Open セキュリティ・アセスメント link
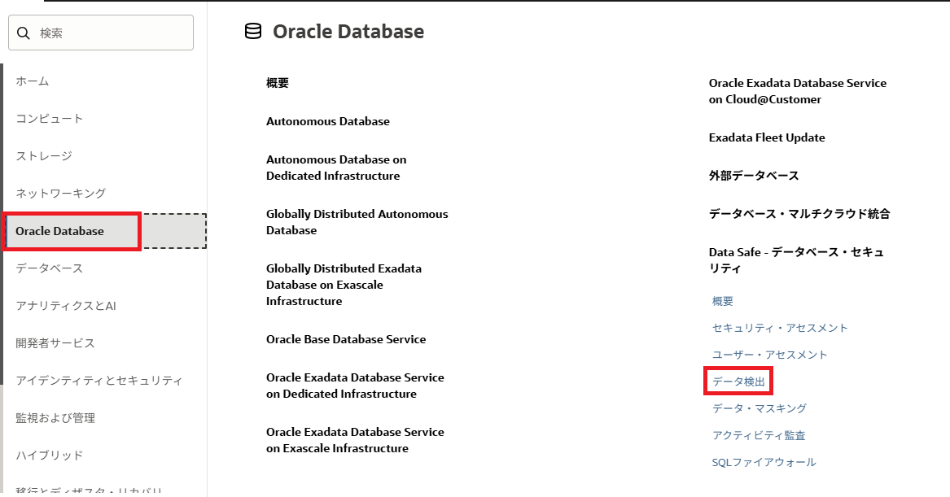This screenshot has height=497, width=950. coord(780,328)
